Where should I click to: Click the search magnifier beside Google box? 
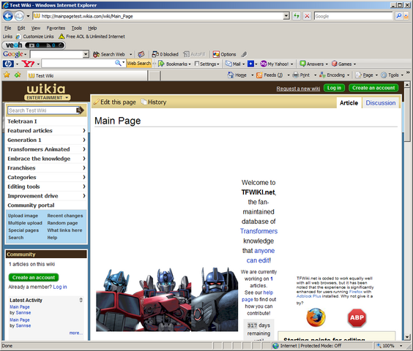(x=399, y=16)
